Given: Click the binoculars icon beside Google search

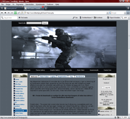Looking at the screenshot, I should tap(128, 13).
